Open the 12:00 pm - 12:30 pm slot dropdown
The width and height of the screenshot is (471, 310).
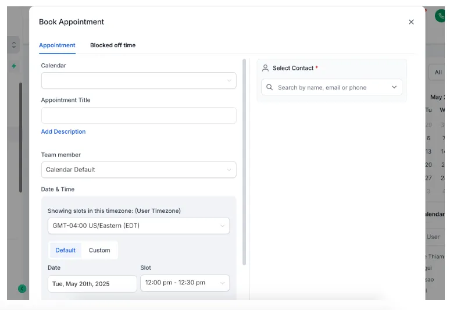185,283
